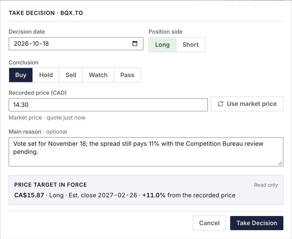Cancel the decision dialog
The width and height of the screenshot is (292, 239).
click(x=209, y=223)
